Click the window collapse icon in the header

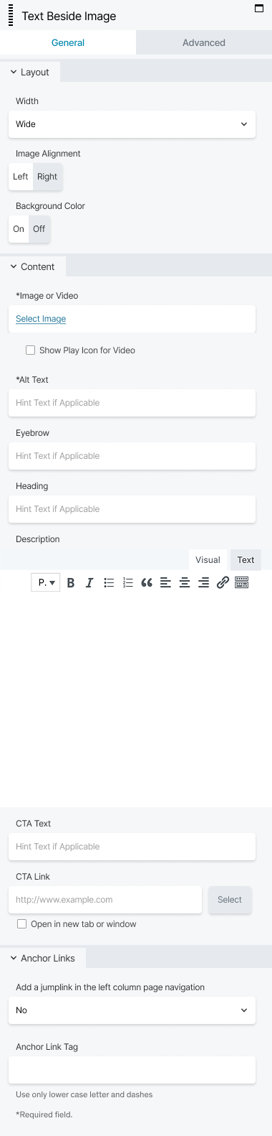click(259, 9)
